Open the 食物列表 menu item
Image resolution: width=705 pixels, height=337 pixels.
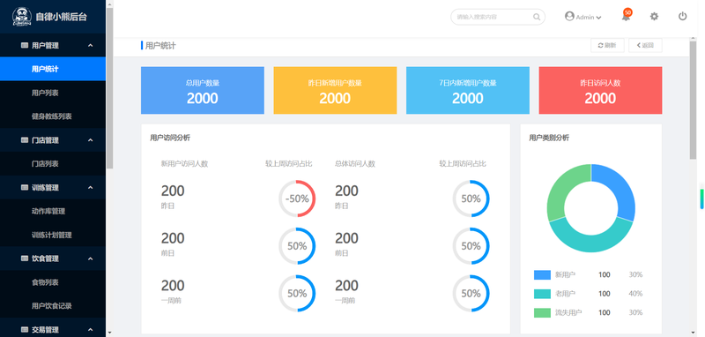[53, 282]
